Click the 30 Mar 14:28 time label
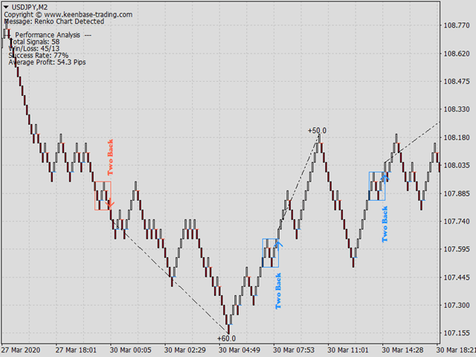 coord(402,350)
